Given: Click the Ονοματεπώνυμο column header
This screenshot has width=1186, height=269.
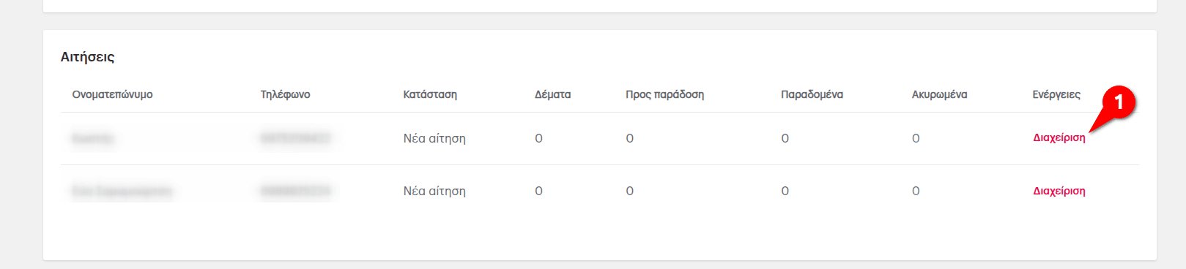Looking at the screenshot, I should [112, 94].
